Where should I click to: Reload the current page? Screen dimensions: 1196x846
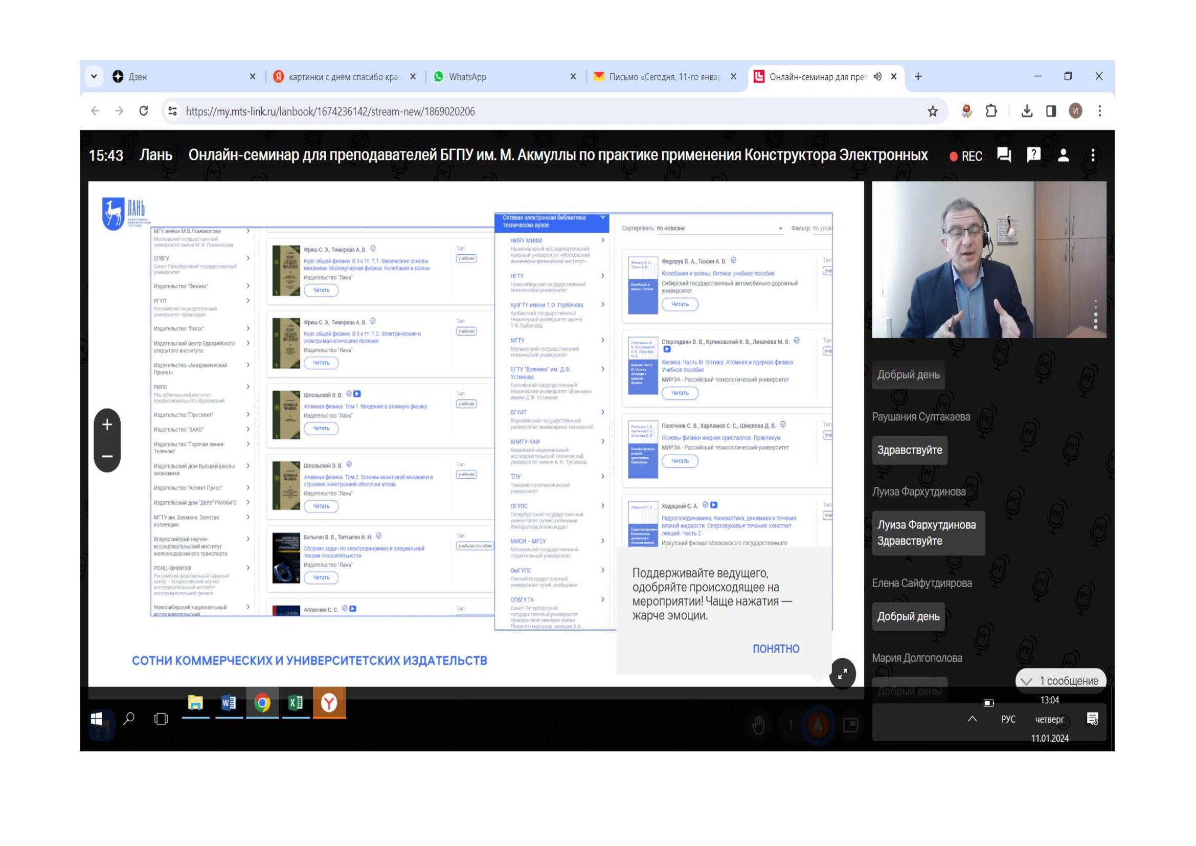coord(144,111)
